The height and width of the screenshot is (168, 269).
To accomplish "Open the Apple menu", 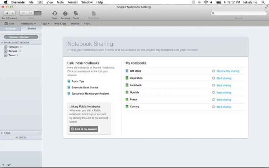I will (x=6, y=2).
